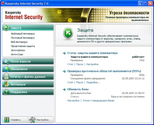Click the green shield icon beside Защита section
Screen dimensions: 154x125
pos(6,28)
